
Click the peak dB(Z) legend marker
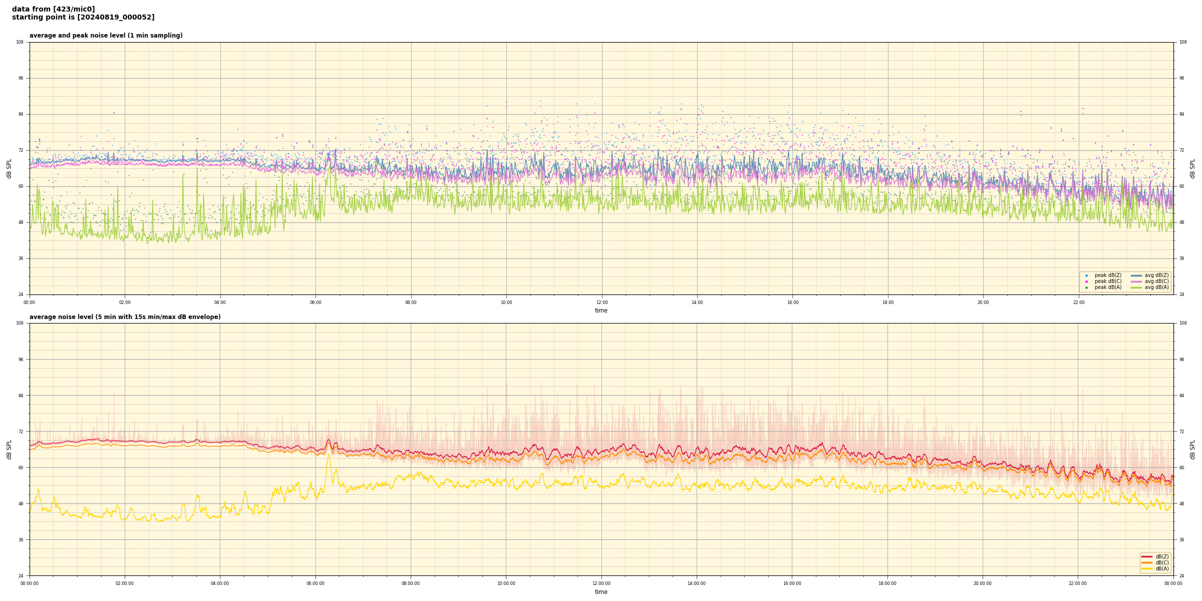pos(1086,275)
